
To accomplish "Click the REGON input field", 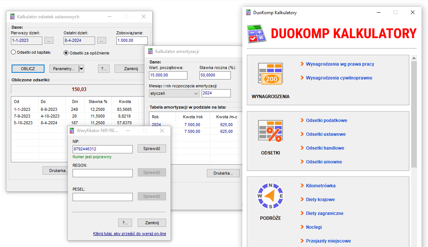I will (x=103, y=173).
